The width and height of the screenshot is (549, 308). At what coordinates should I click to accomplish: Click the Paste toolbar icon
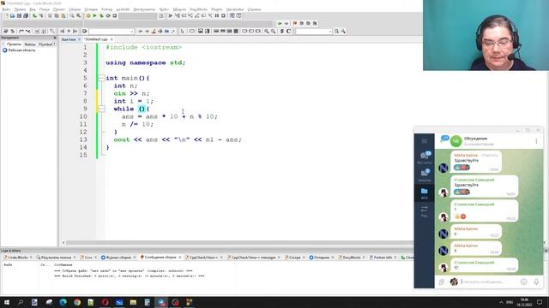point(63,15)
